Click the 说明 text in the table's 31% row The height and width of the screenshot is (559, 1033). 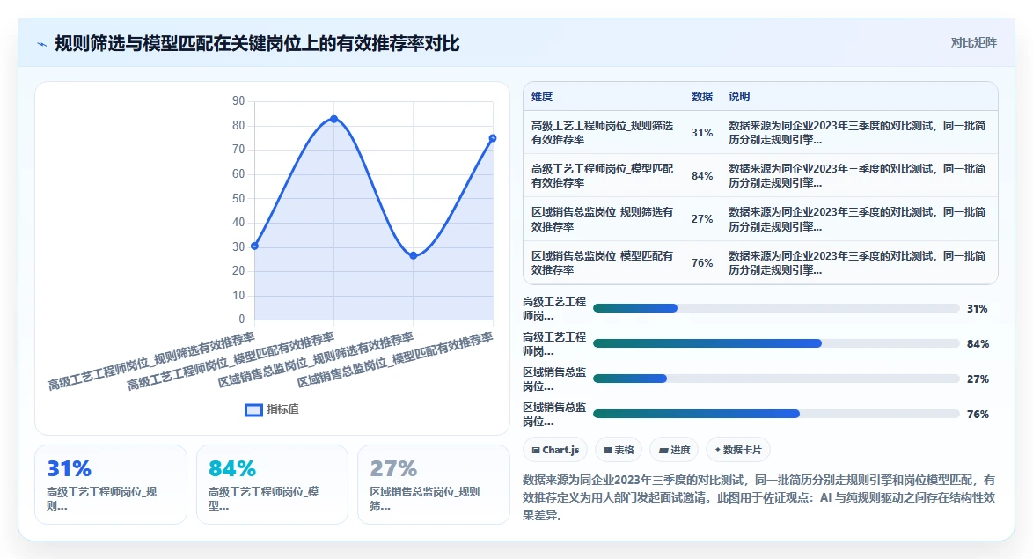tap(857, 133)
